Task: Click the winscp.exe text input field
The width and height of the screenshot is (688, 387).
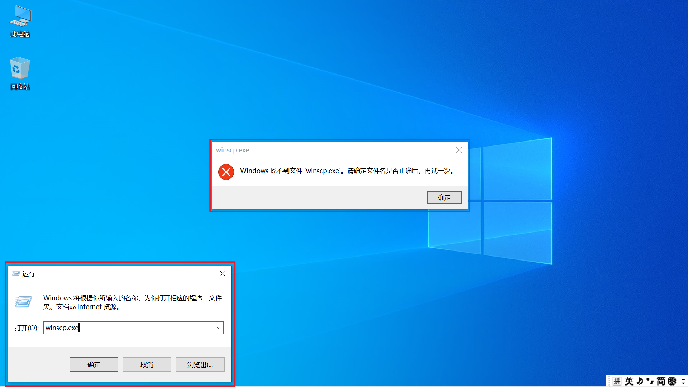Action: pyautogui.click(x=129, y=328)
